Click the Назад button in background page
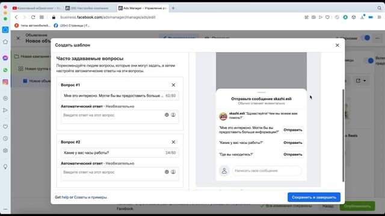385x216 pixels. (x=328, y=206)
